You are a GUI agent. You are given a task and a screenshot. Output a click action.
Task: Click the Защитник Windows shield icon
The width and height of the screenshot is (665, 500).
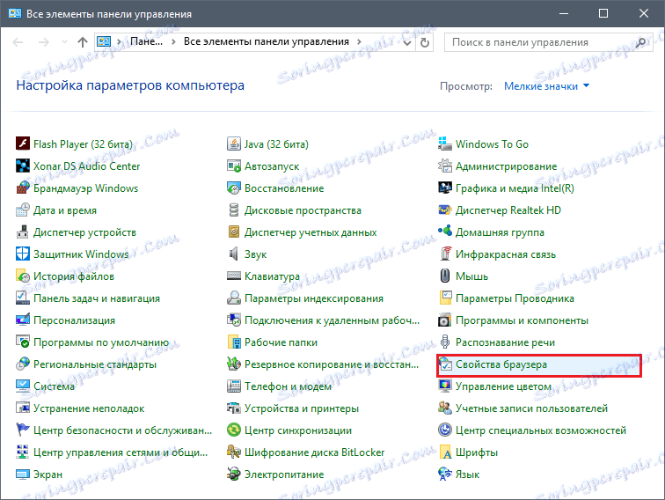[x=23, y=254]
